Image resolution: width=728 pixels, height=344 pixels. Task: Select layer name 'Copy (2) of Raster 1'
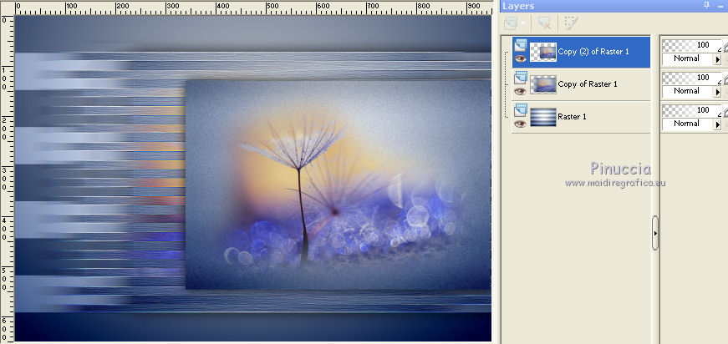coord(593,52)
